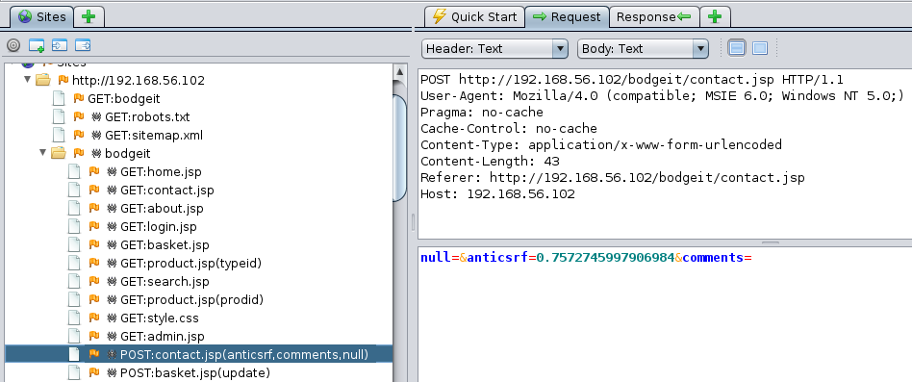The height and width of the screenshot is (382, 912).
Task: Click the file icon beside GET:product.jsp(typeid)
Action: click(74, 263)
